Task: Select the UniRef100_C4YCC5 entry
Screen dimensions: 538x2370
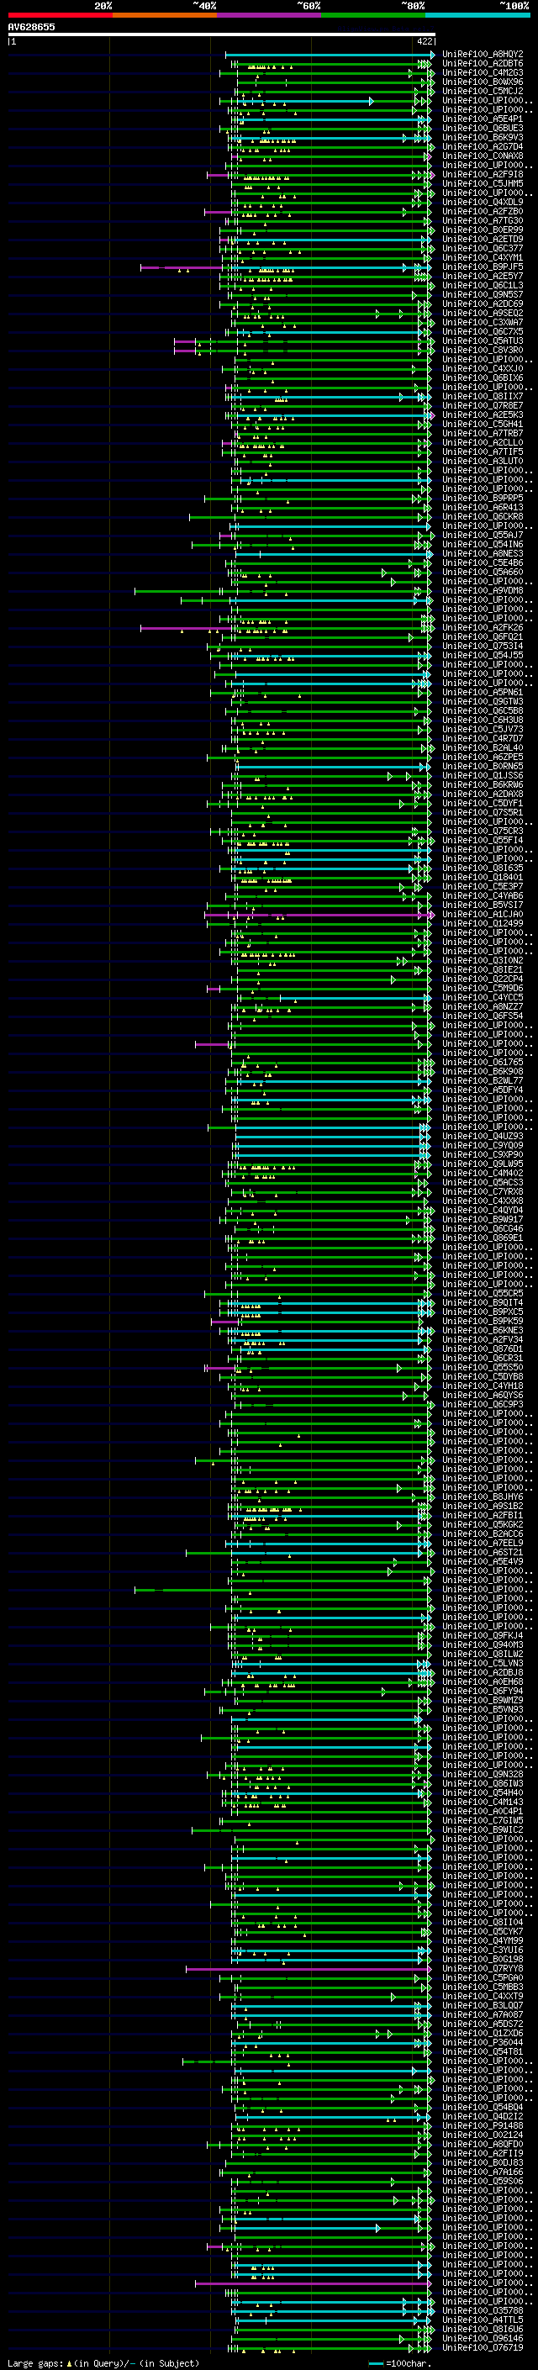Action: coord(483,997)
